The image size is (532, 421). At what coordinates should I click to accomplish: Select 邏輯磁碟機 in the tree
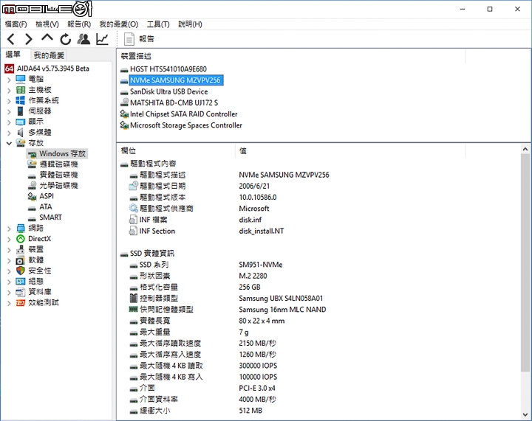point(58,164)
